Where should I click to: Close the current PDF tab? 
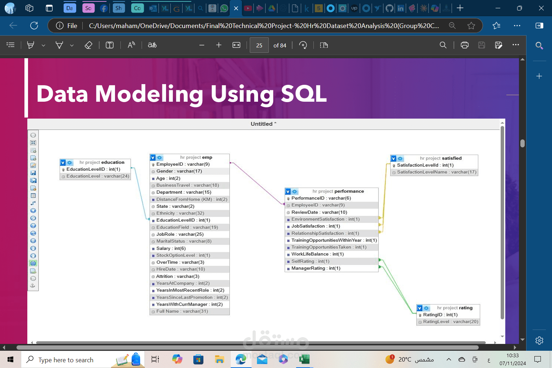pos(236,8)
